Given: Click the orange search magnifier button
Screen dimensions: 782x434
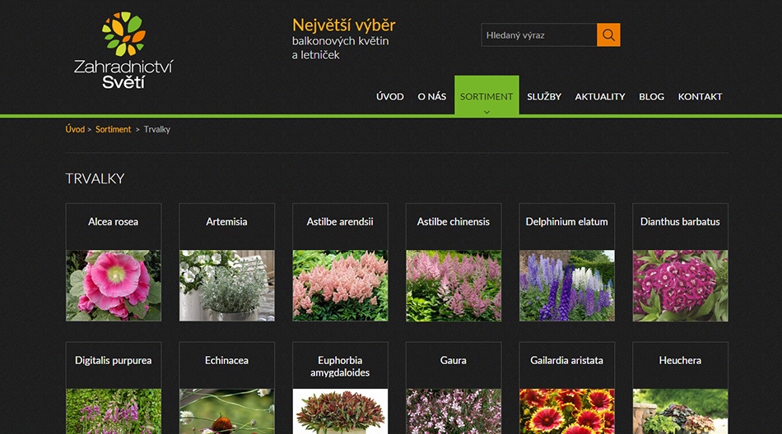Looking at the screenshot, I should point(608,35).
